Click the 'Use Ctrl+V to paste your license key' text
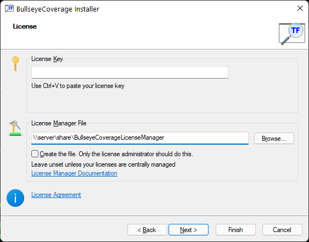 78,86
